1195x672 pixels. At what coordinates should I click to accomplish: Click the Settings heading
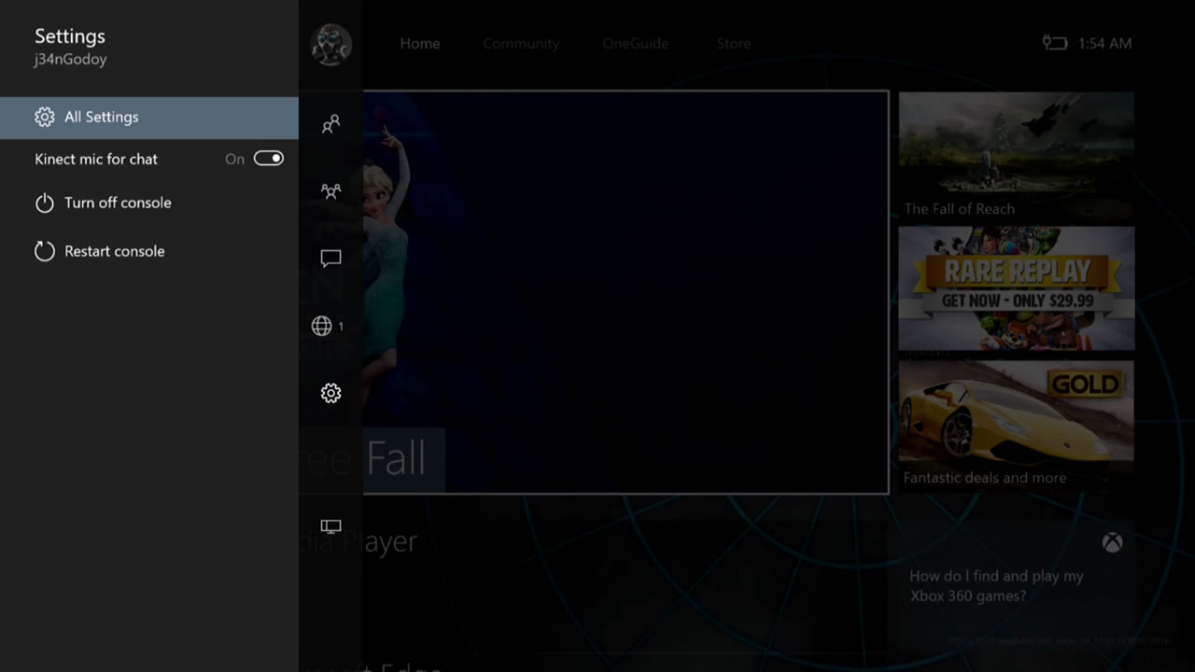70,36
